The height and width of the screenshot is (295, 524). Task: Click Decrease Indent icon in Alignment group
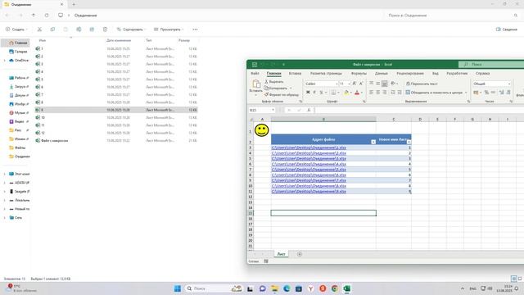click(x=393, y=93)
